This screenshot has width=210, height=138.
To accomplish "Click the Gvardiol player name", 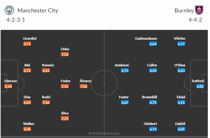I will pos(29,38).
